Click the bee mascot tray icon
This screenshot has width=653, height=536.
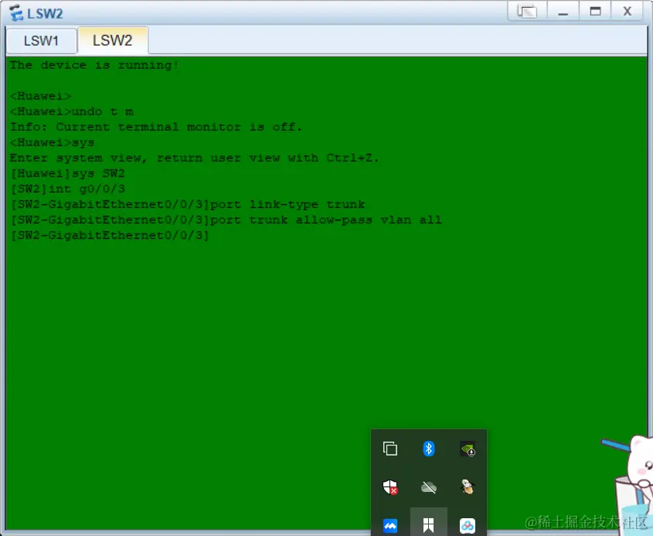468,486
